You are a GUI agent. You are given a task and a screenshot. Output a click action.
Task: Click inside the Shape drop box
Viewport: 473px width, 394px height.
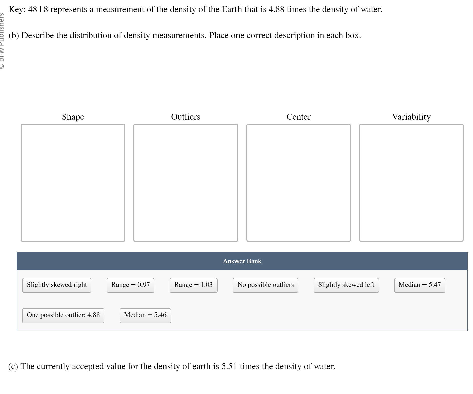coord(73,182)
